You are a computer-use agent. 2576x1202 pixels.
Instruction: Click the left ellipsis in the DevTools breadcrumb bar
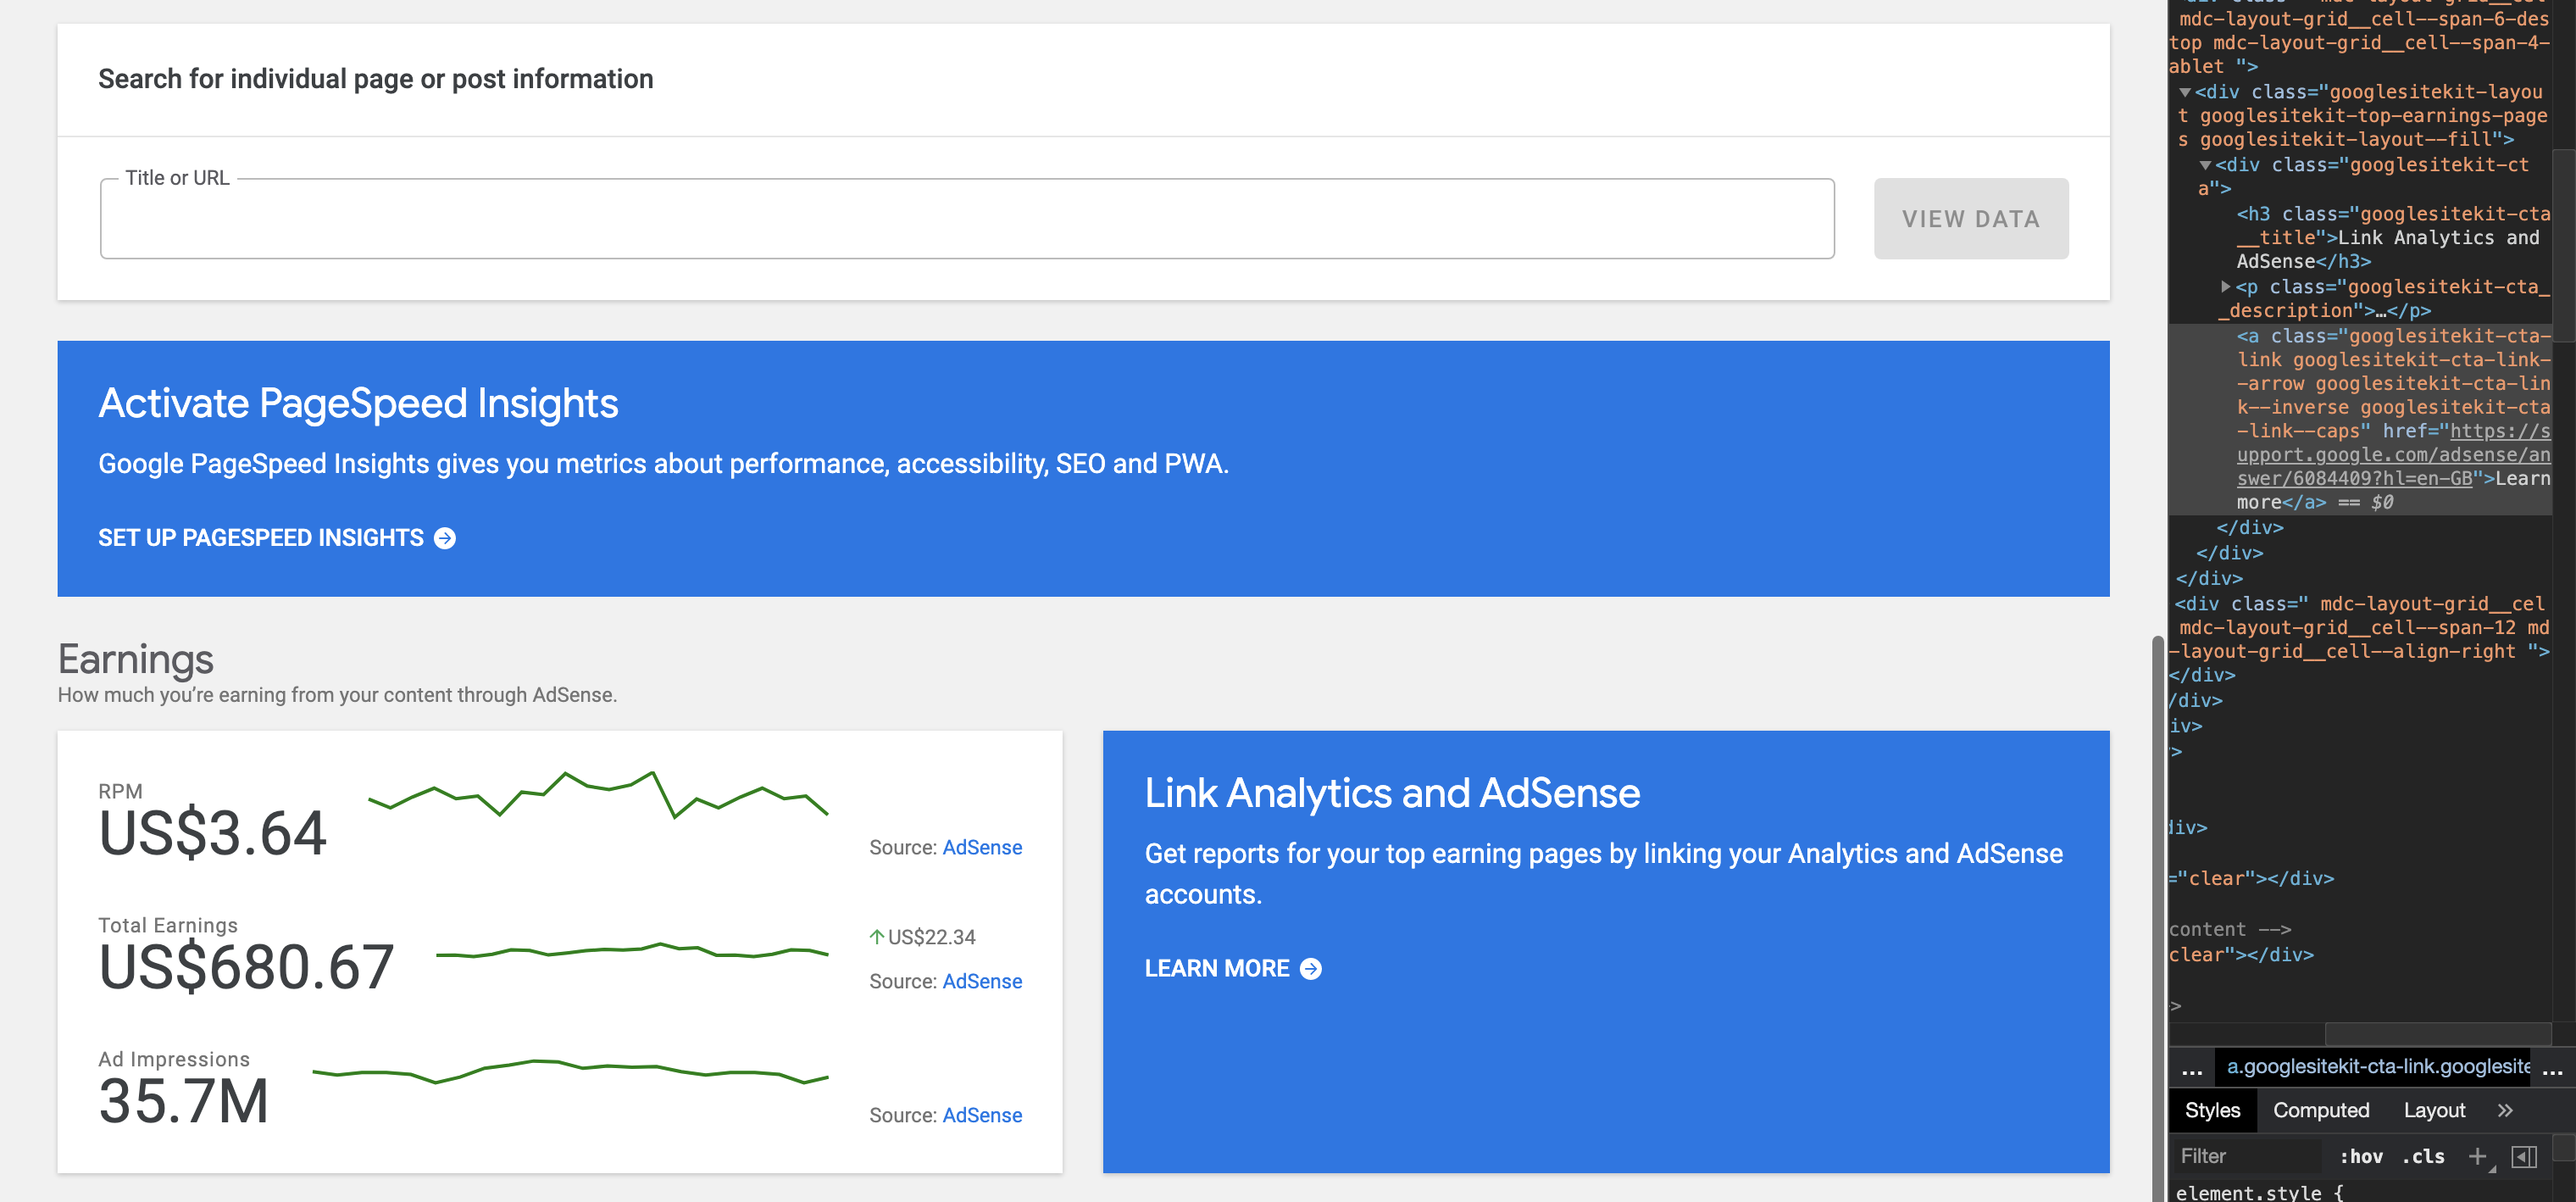click(x=2192, y=1072)
